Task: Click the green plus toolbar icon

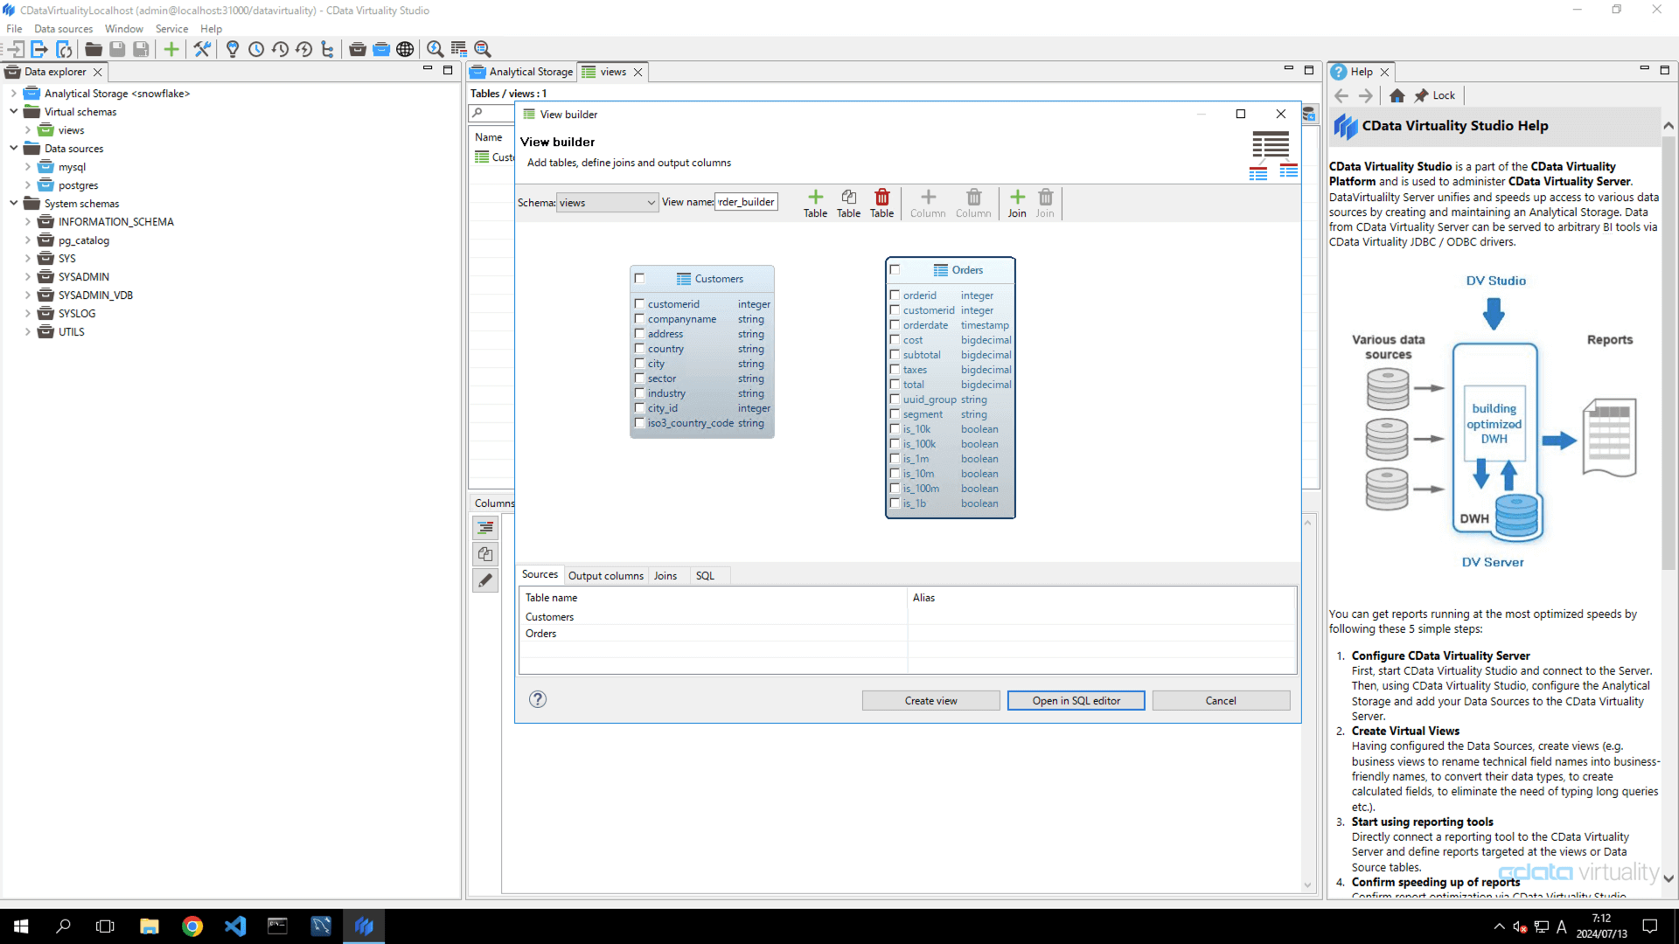Action: (x=171, y=49)
